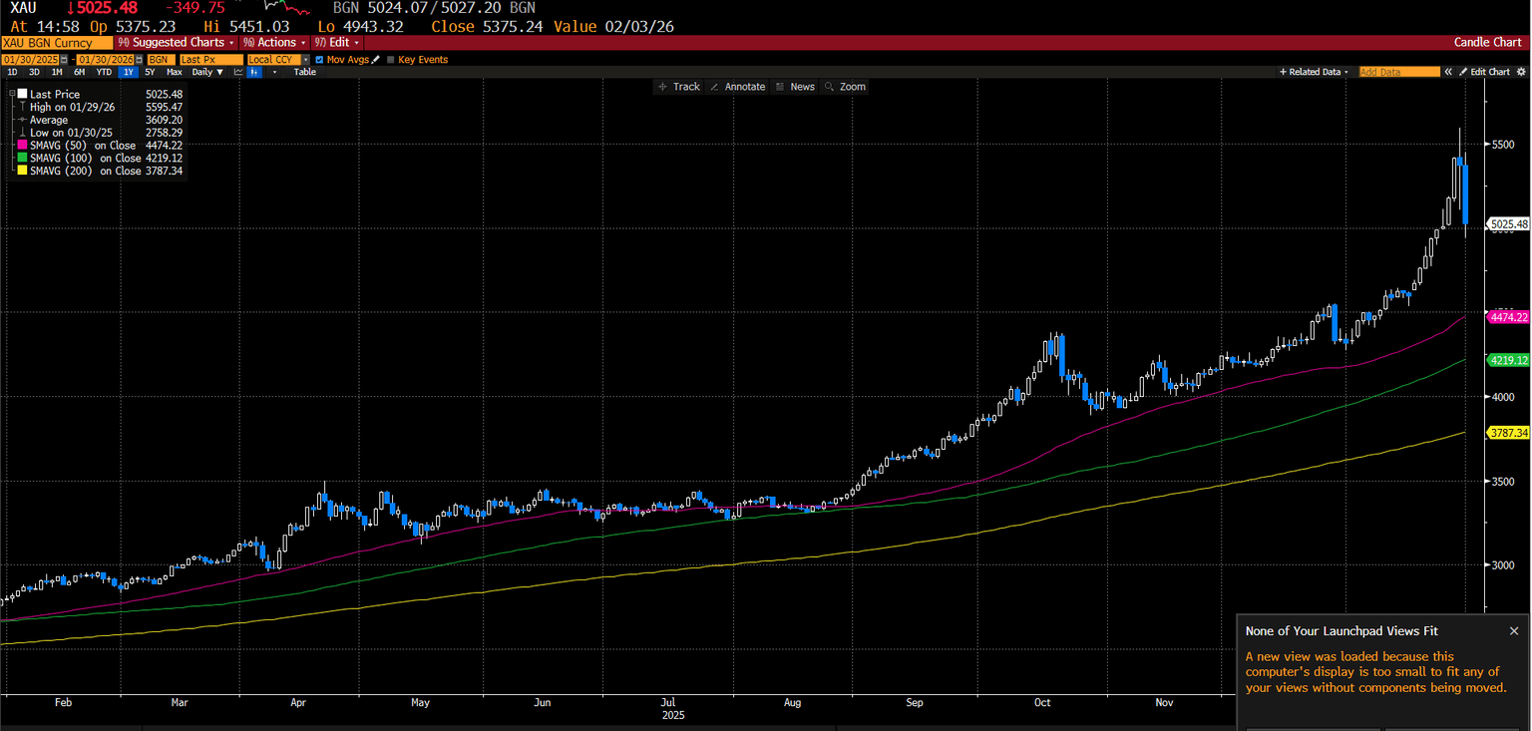Open the News icon on chart toolbar
The height and width of the screenshot is (731, 1532).
click(x=795, y=87)
